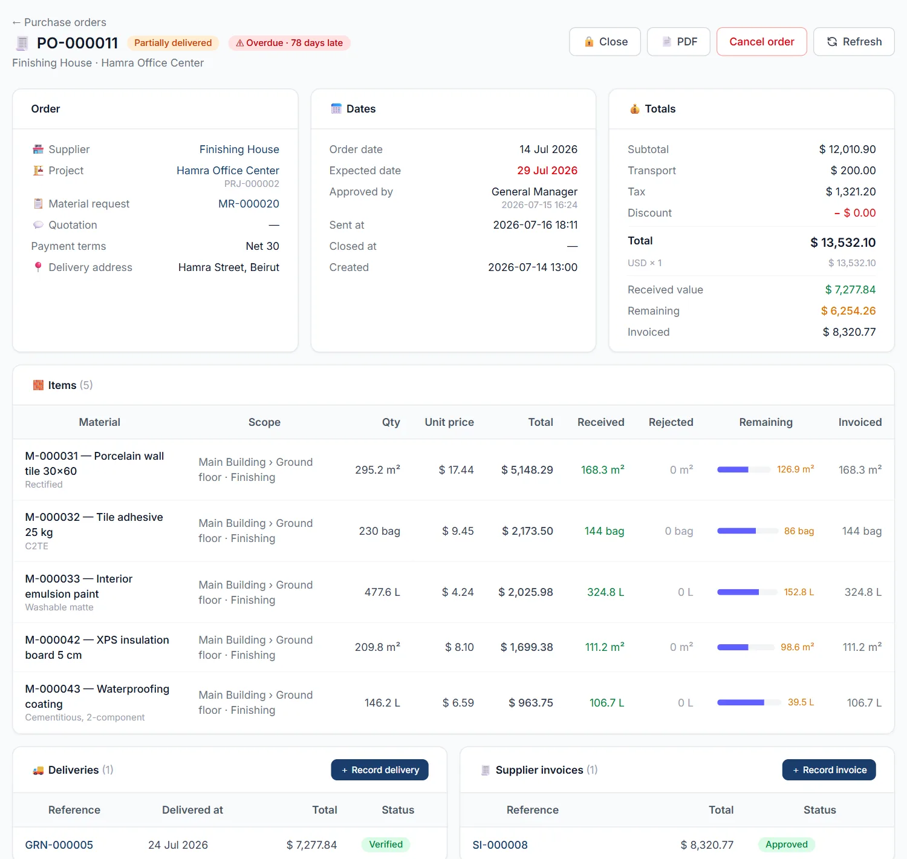Select the M-000043 Waterproofing coating row

tap(453, 703)
